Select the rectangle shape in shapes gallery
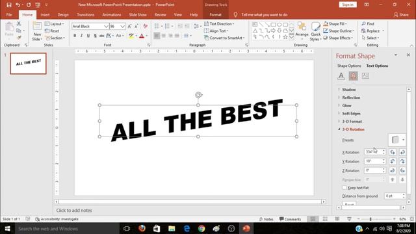The height and width of the screenshot is (234, 416). coord(273,25)
